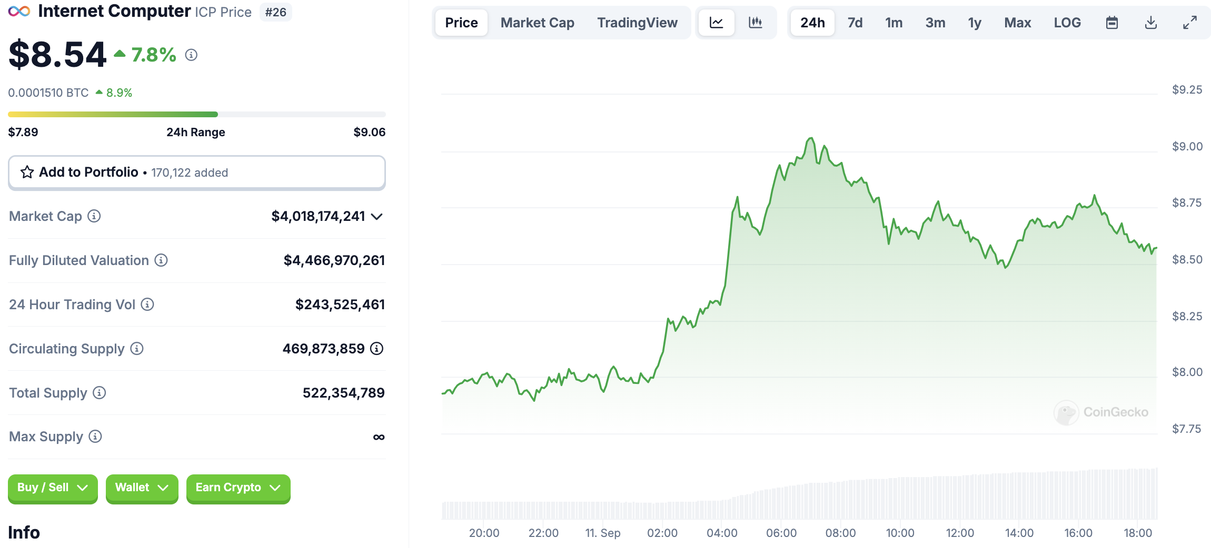The image size is (1211, 548).
Task: Click the 24h Range price bar
Action: tap(196, 114)
